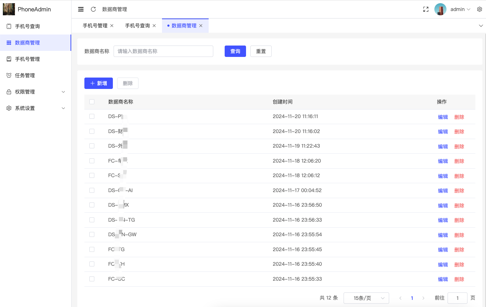The width and height of the screenshot is (486, 307).
Task: Toggle fullscreen mode icon
Action: [425, 9]
